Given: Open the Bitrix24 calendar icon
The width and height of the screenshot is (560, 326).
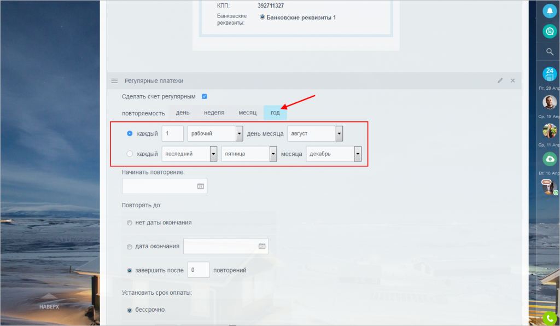Looking at the screenshot, I should click(x=550, y=74).
